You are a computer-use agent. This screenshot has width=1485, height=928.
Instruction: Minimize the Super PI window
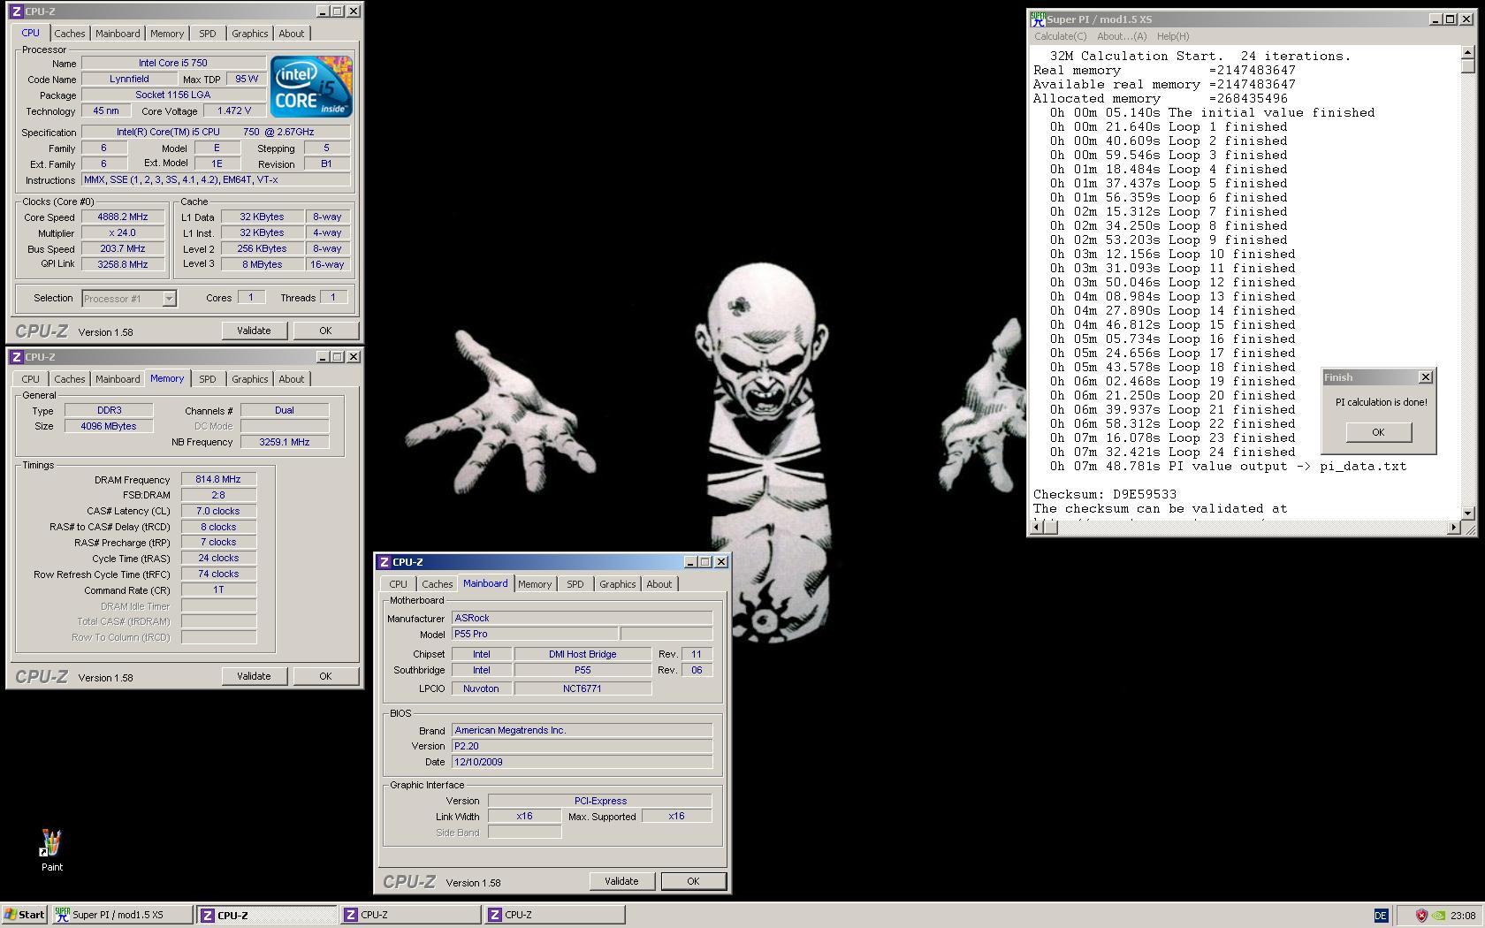1435,19
